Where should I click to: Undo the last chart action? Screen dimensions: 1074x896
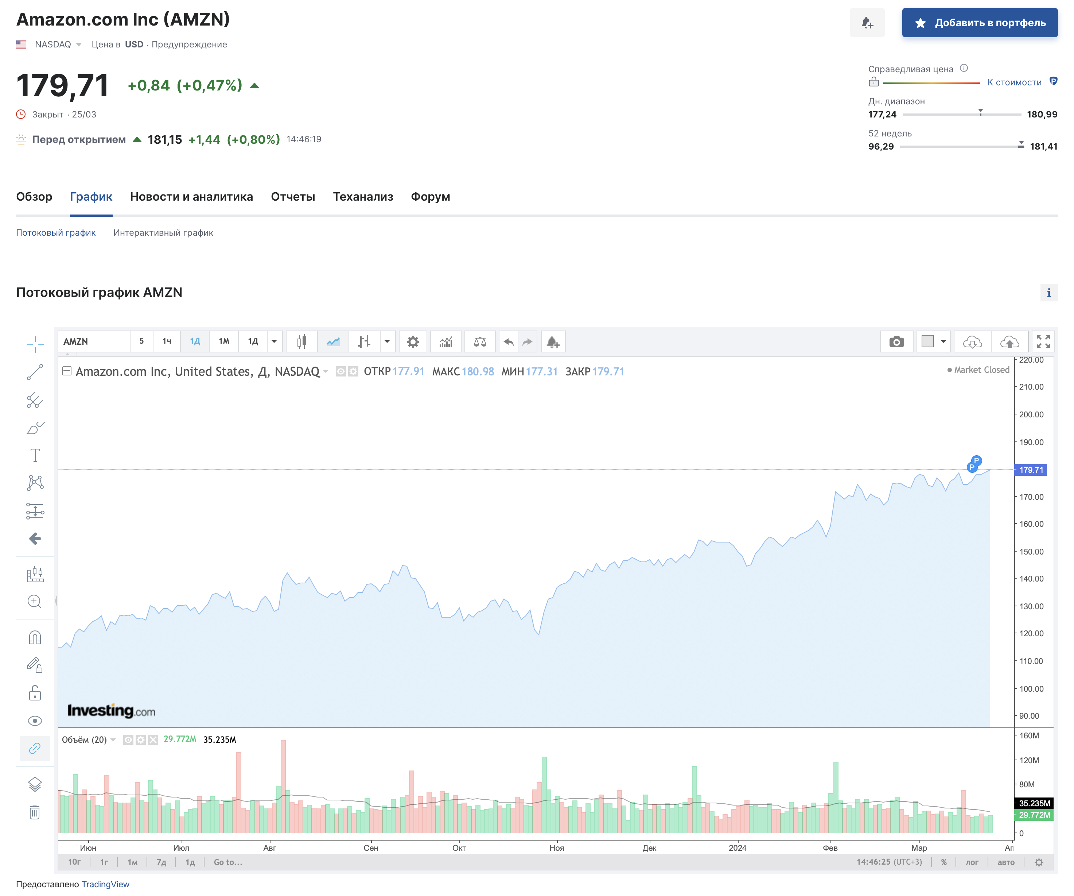pyautogui.click(x=508, y=341)
